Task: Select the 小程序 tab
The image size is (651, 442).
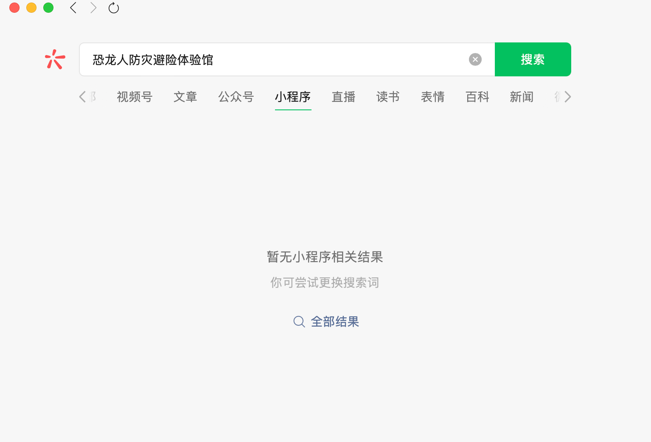Action: (293, 97)
